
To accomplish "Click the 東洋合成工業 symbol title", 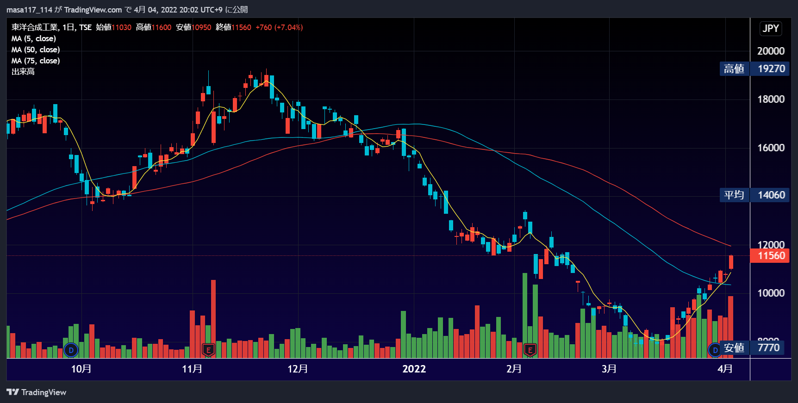I will 35,27.
